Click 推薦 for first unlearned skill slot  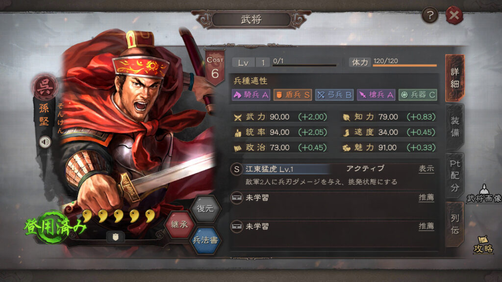point(426,198)
